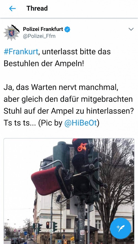Open the Polizei Frankfurt profile avatar
The height and width of the screenshot is (244, 138).
tap(12, 33)
